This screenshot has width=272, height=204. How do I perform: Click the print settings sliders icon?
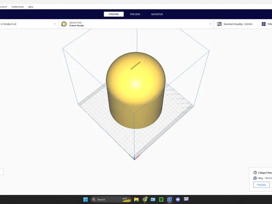click(x=219, y=24)
